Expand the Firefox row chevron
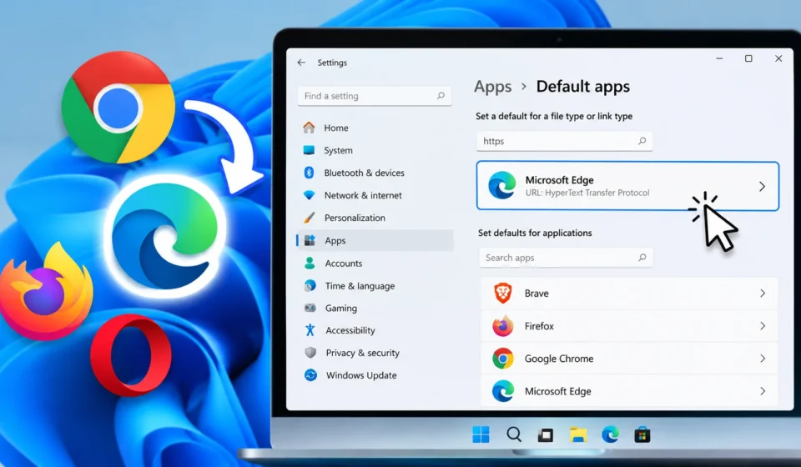 pos(763,325)
